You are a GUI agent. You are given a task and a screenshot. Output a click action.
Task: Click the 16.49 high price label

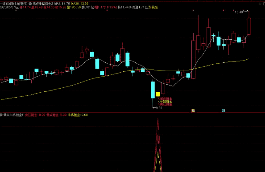239,12
